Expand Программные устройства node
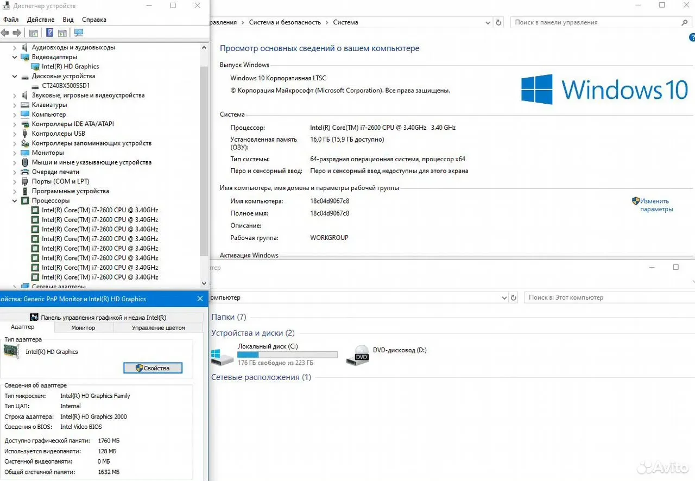This screenshot has height=481, width=695. click(15, 191)
